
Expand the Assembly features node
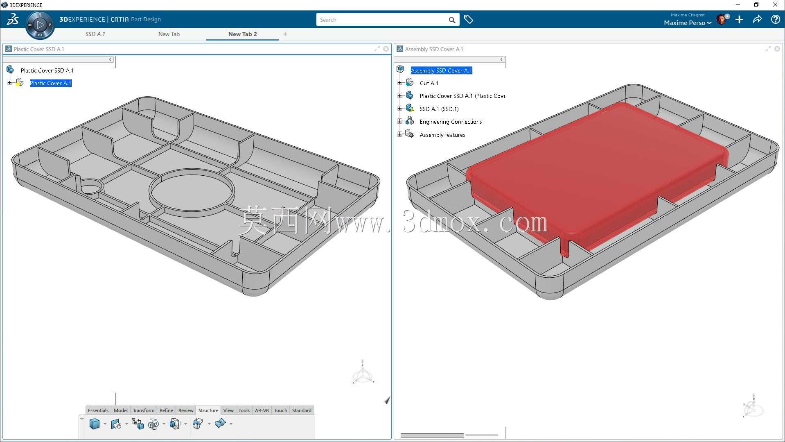[400, 134]
